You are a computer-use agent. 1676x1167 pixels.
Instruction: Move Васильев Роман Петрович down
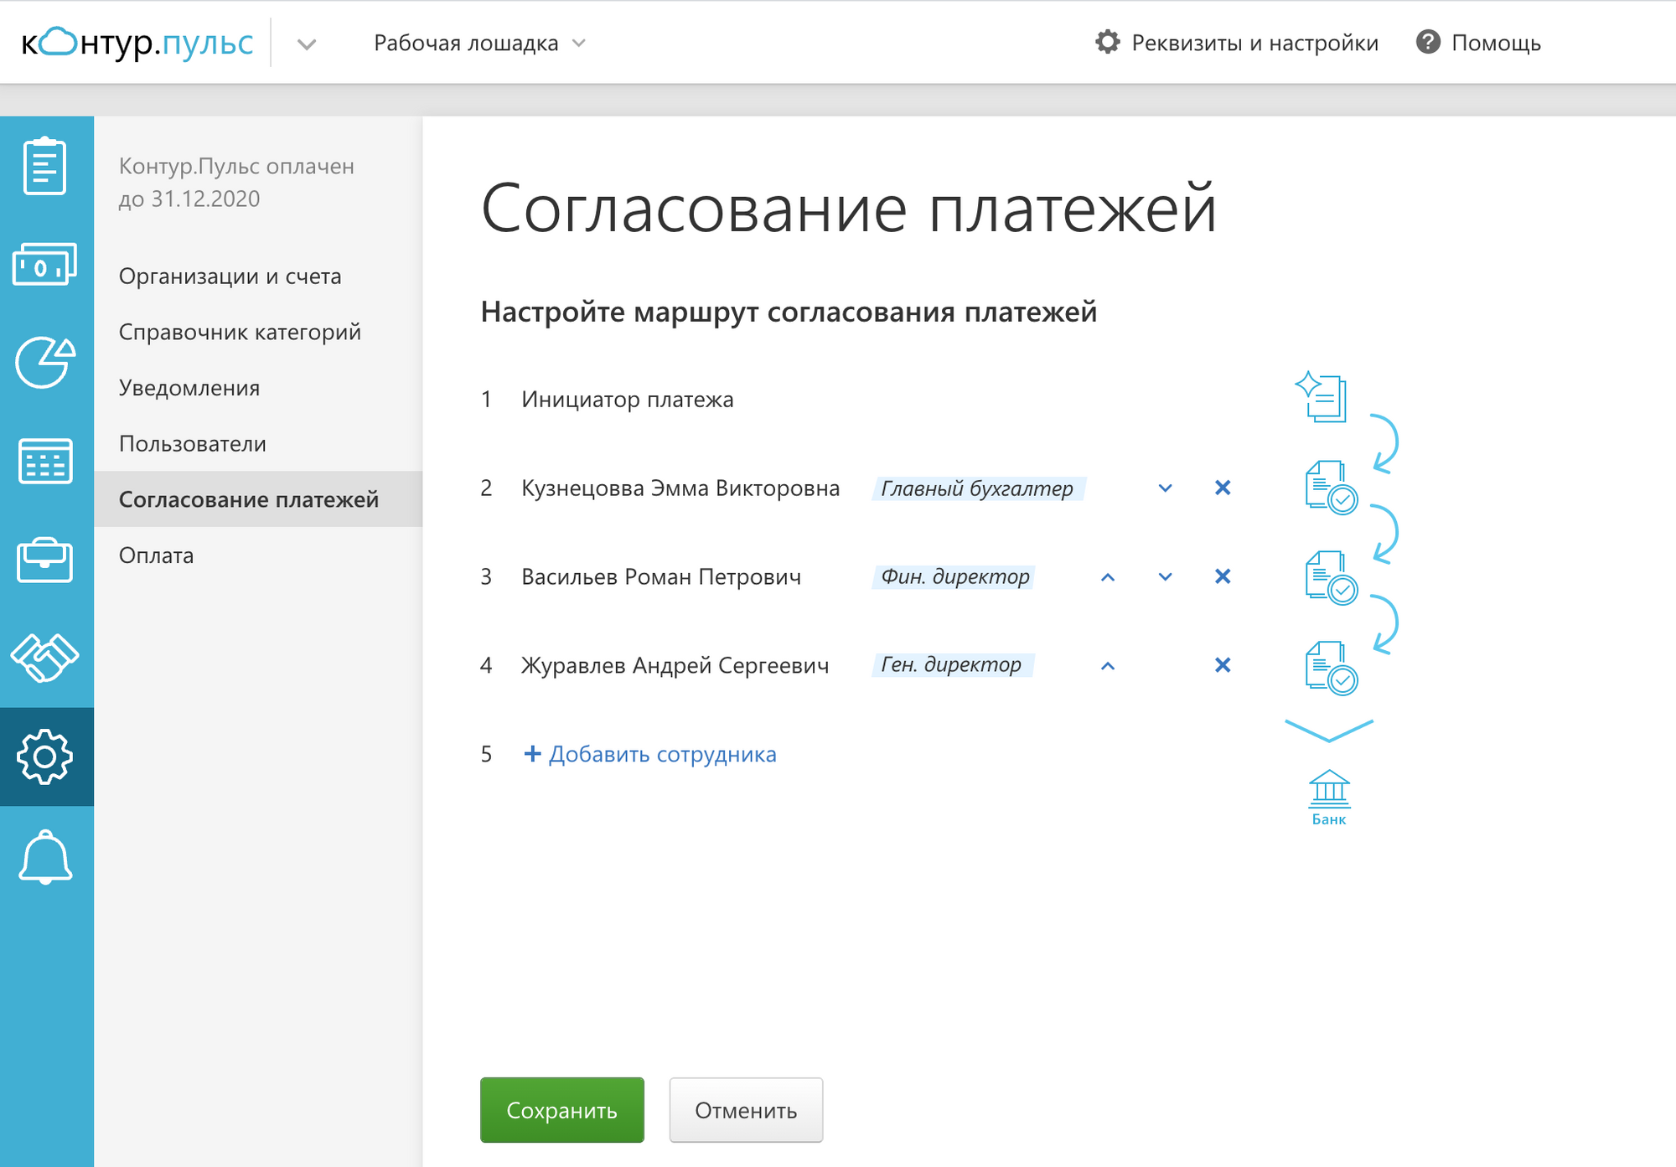(x=1165, y=576)
